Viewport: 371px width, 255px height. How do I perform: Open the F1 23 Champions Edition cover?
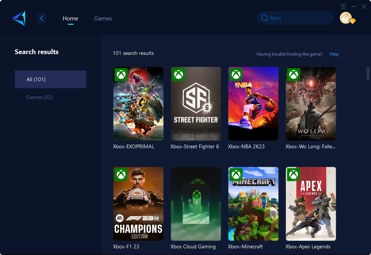coord(138,204)
